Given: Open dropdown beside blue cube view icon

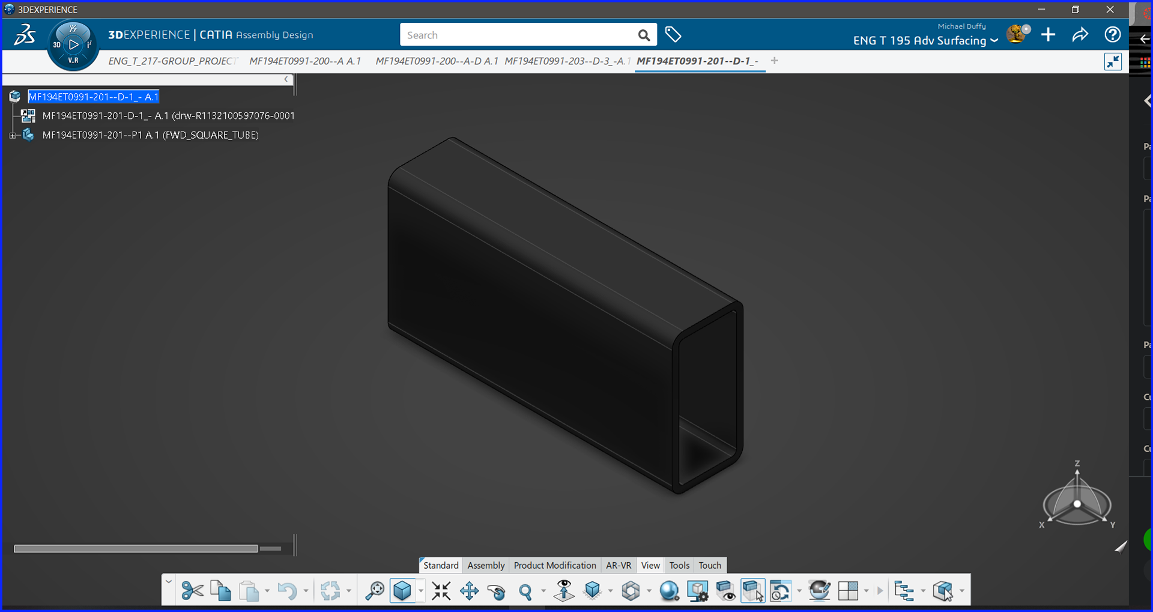Looking at the screenshot, I should click(x=420, y=591).
